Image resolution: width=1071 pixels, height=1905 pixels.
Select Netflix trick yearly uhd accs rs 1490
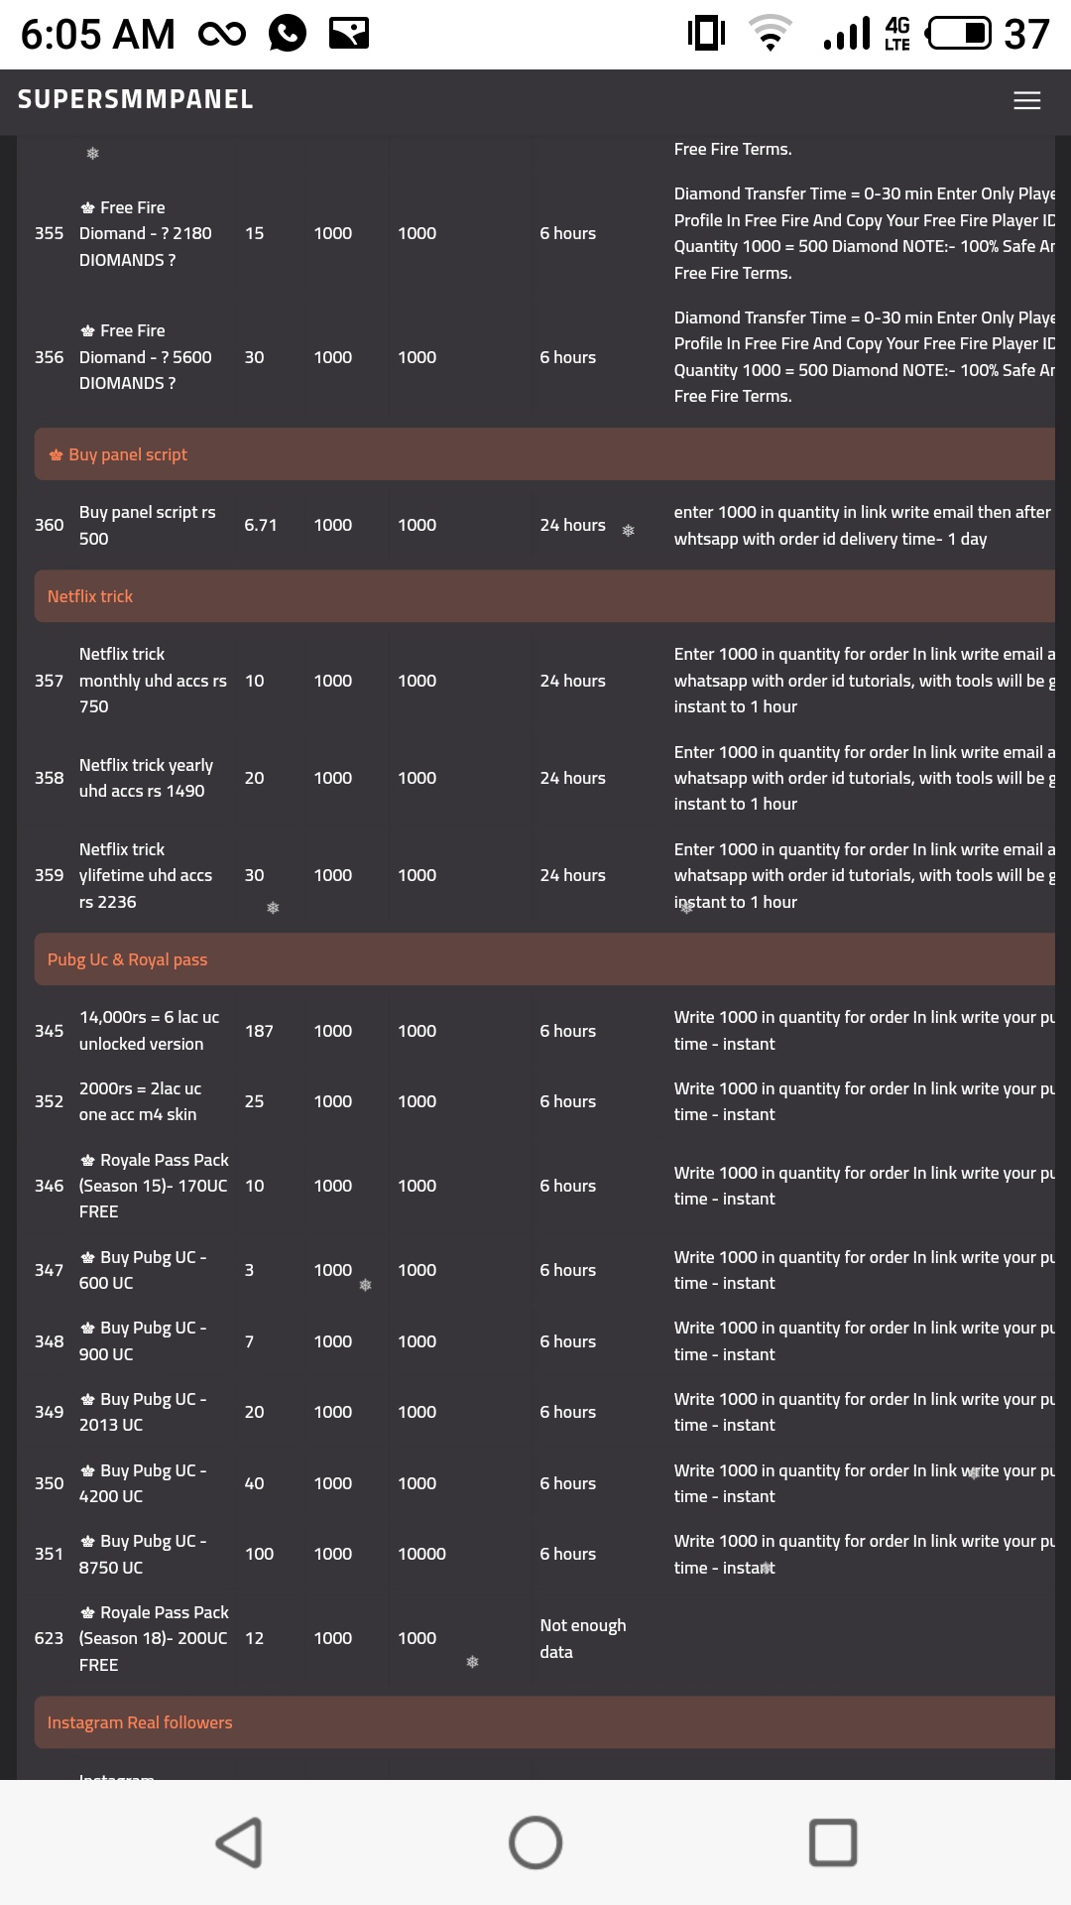pyautogui.click(x=544, y=778)
